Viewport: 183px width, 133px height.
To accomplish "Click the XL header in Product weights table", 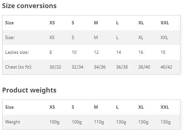I will coord(141,107).
